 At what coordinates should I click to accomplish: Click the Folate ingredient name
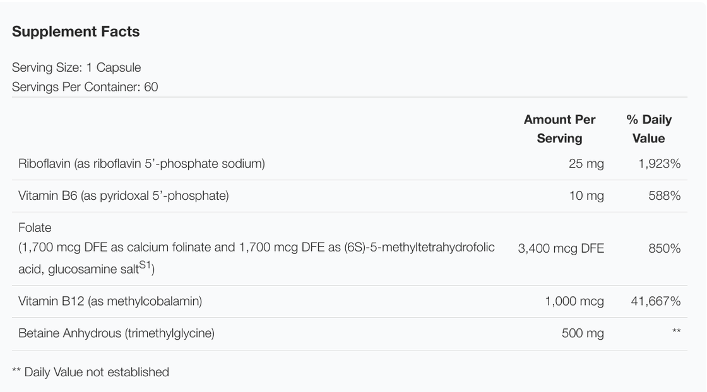[35, 228]
